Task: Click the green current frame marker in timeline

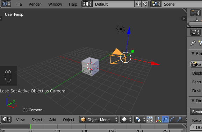Action: click(30, 126)
